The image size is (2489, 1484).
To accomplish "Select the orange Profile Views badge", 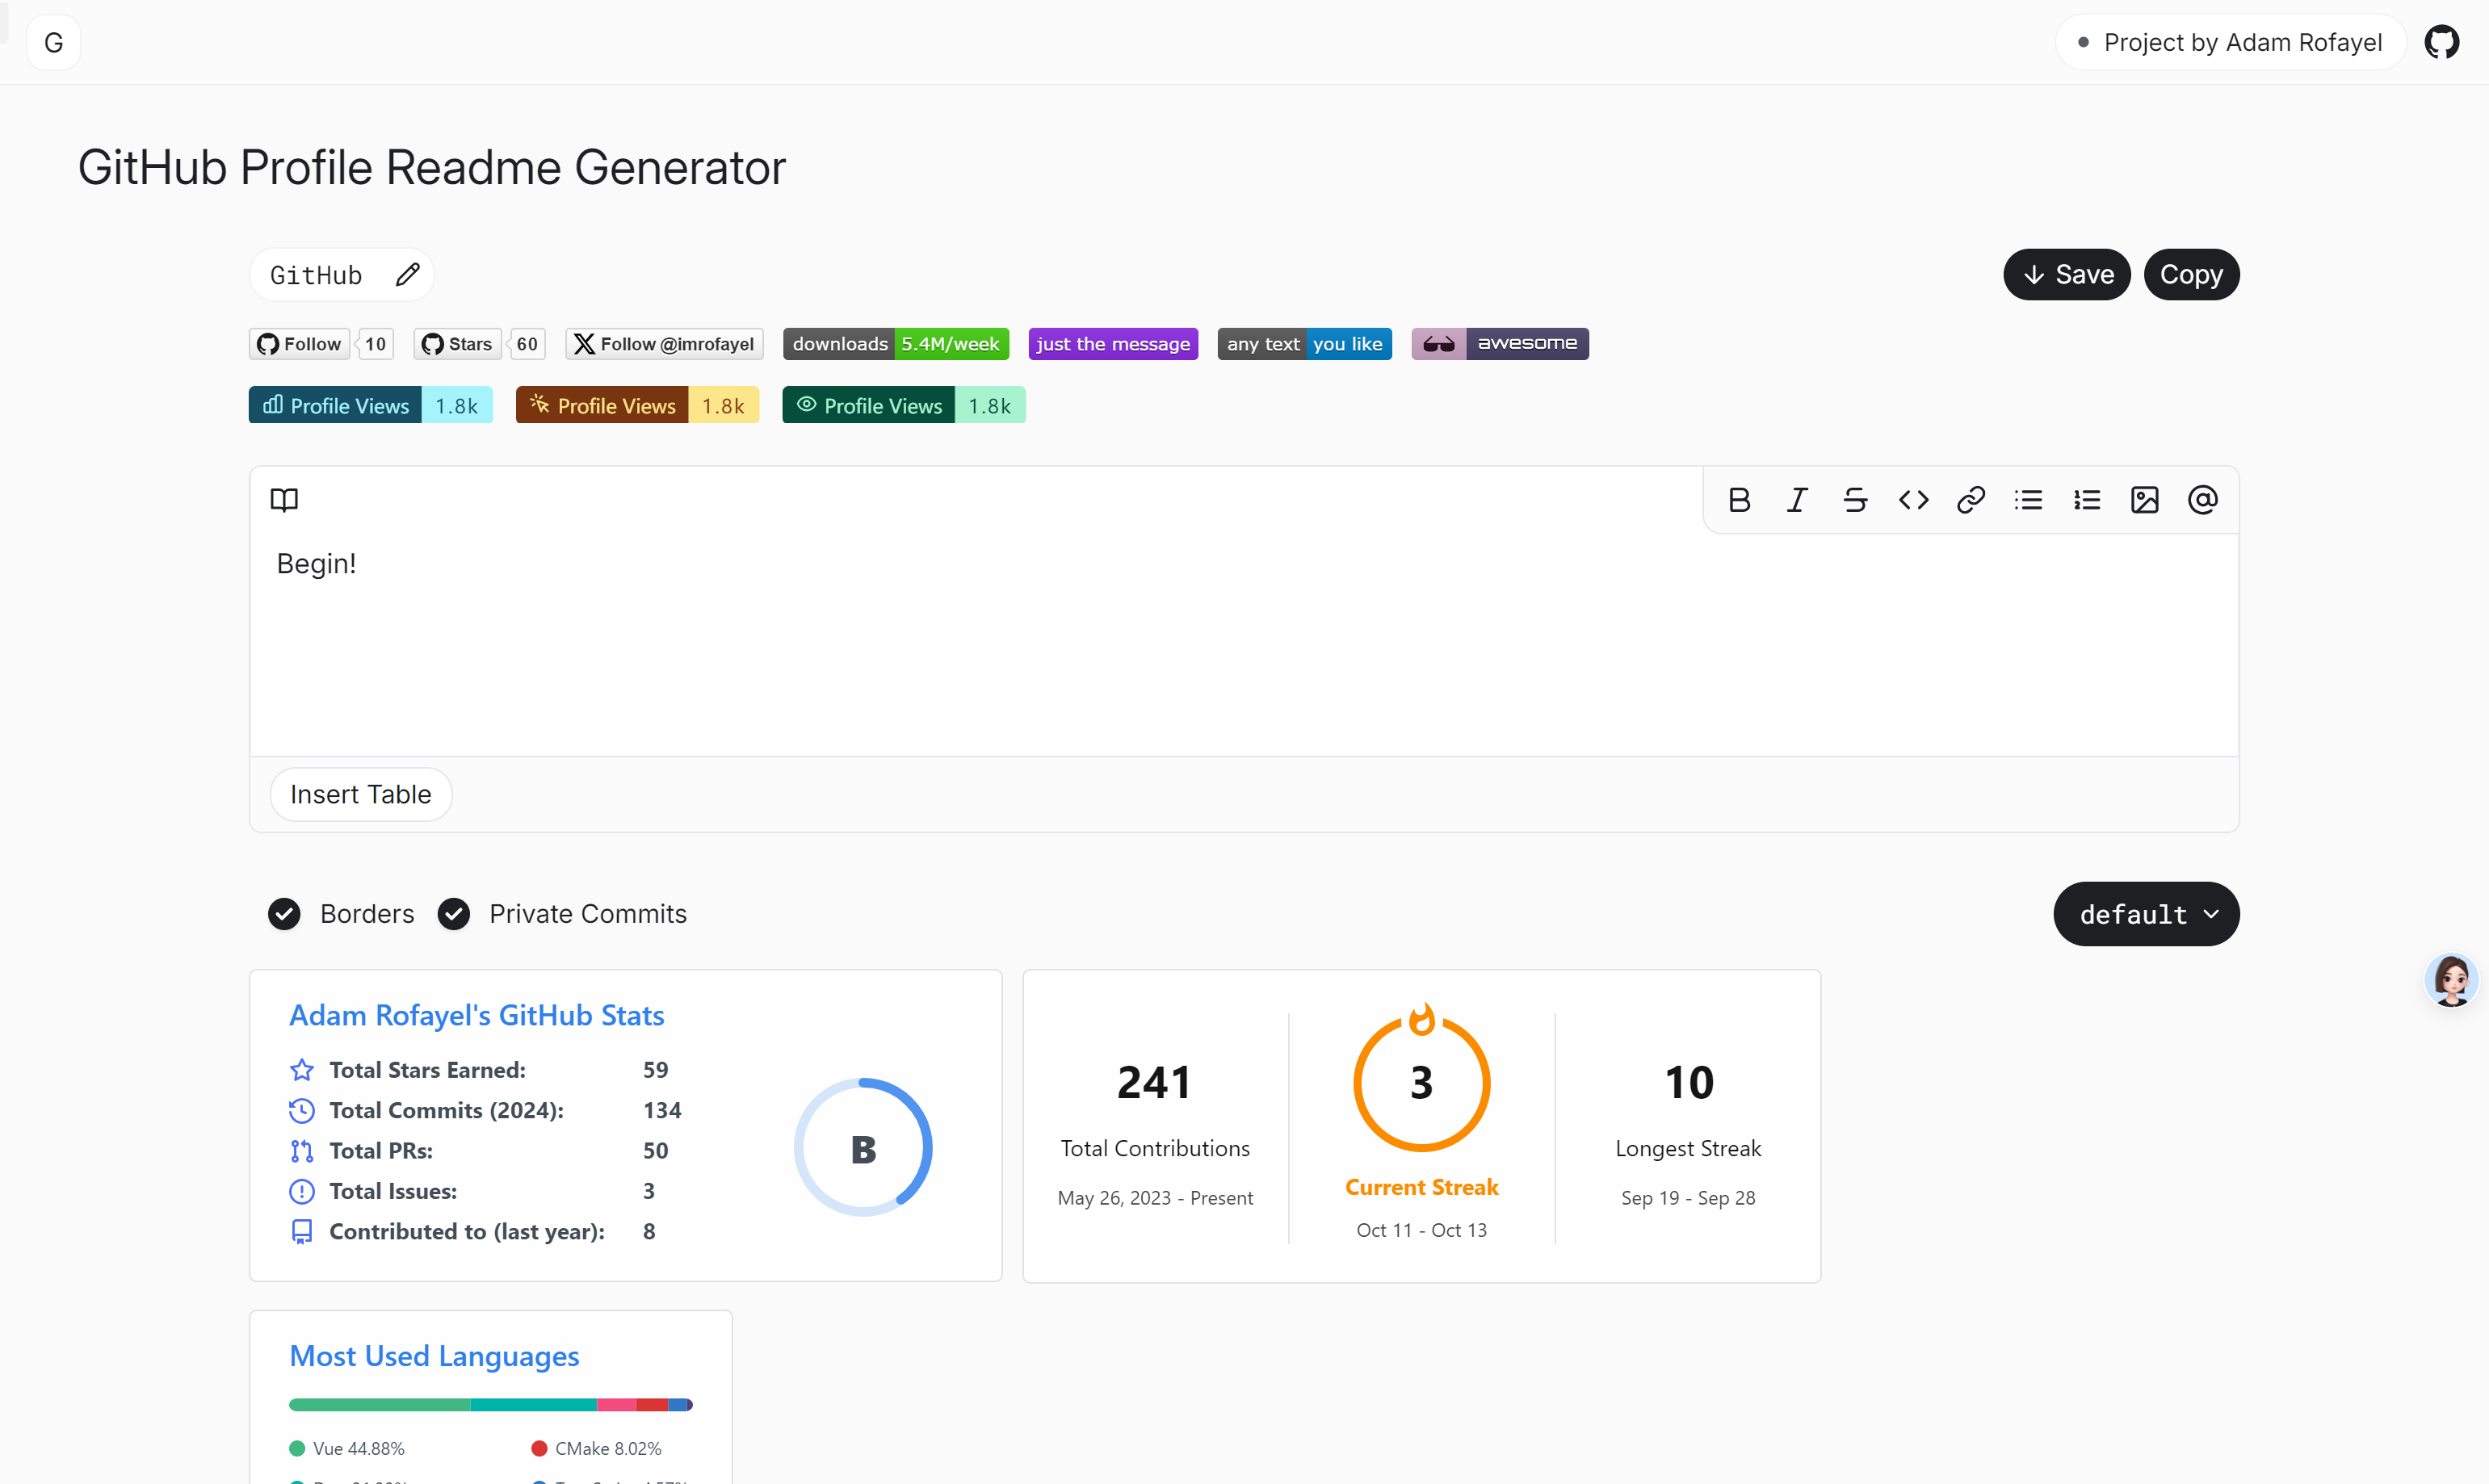I will [638, 405].
